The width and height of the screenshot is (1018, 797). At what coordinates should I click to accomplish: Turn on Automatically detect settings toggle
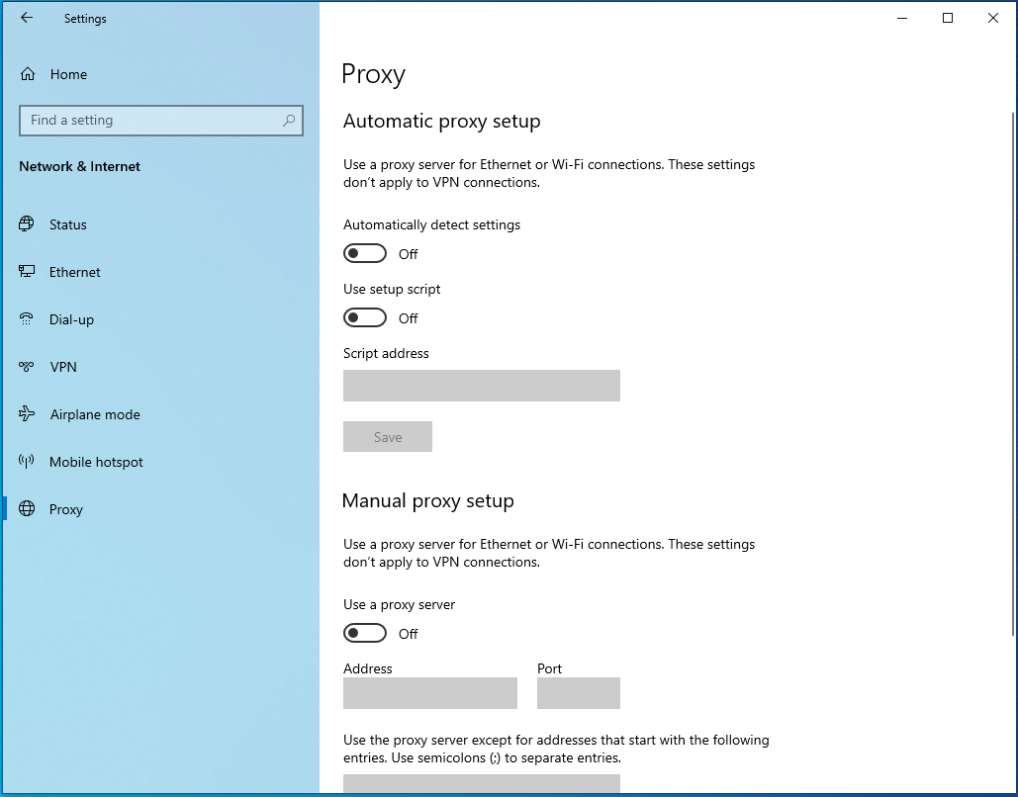pos(365,253)
